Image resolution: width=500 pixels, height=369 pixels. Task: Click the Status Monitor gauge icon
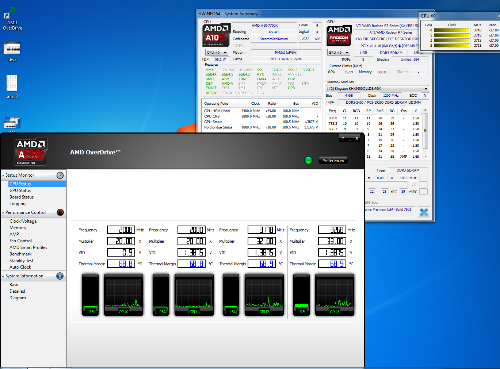coord(60,175)
